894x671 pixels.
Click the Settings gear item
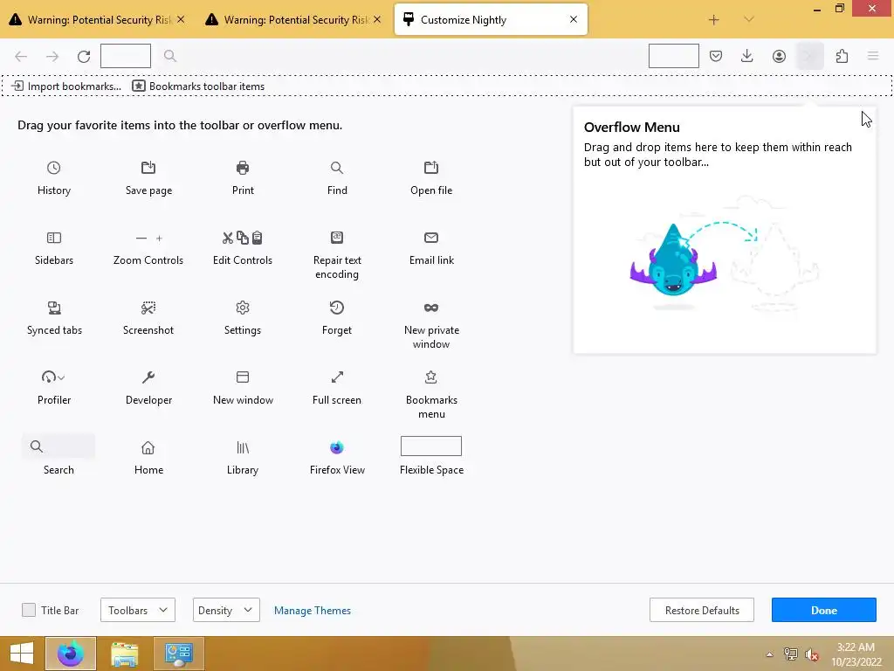(x=243, y=318)
